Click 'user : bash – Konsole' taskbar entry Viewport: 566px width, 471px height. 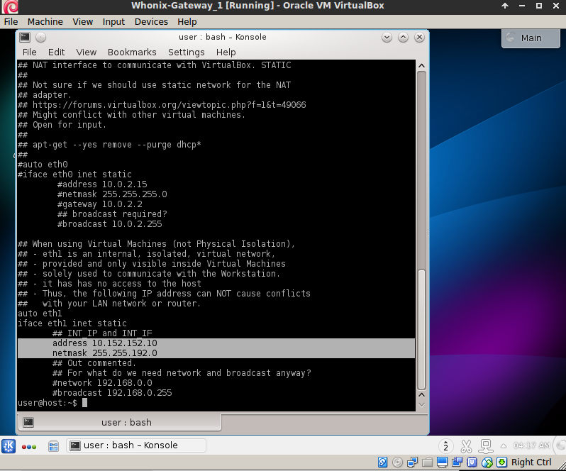coord(136,445)
